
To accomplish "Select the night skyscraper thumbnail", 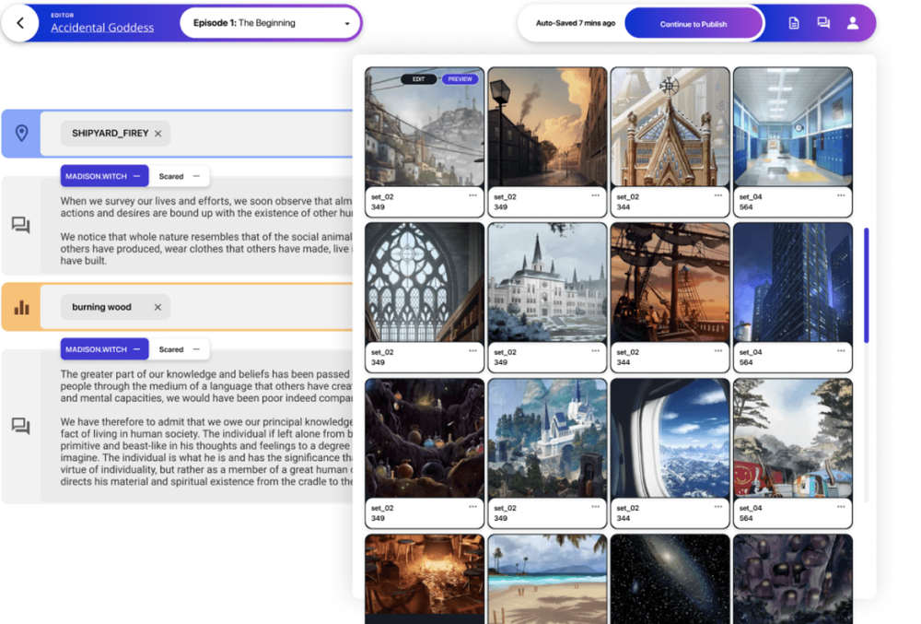I will [793, 282].
